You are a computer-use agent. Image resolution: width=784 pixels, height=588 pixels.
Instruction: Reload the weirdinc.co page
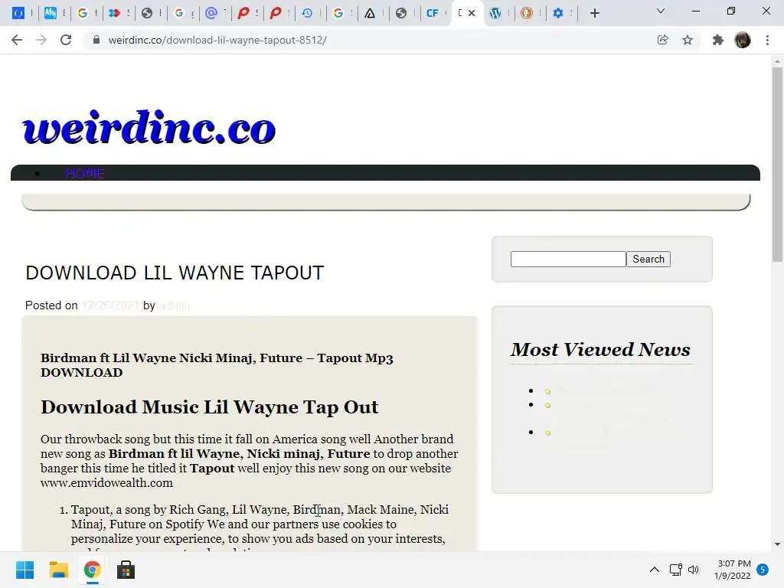(66, 40)
